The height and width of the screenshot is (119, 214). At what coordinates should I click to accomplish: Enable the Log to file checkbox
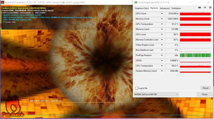coord(137,88)
